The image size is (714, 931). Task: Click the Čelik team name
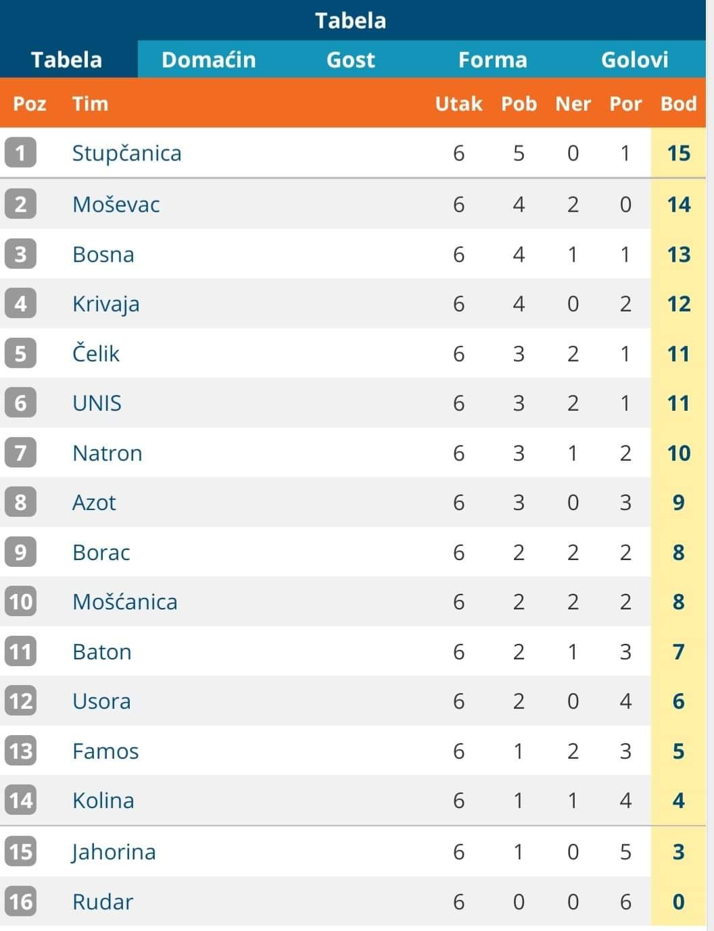95,353
